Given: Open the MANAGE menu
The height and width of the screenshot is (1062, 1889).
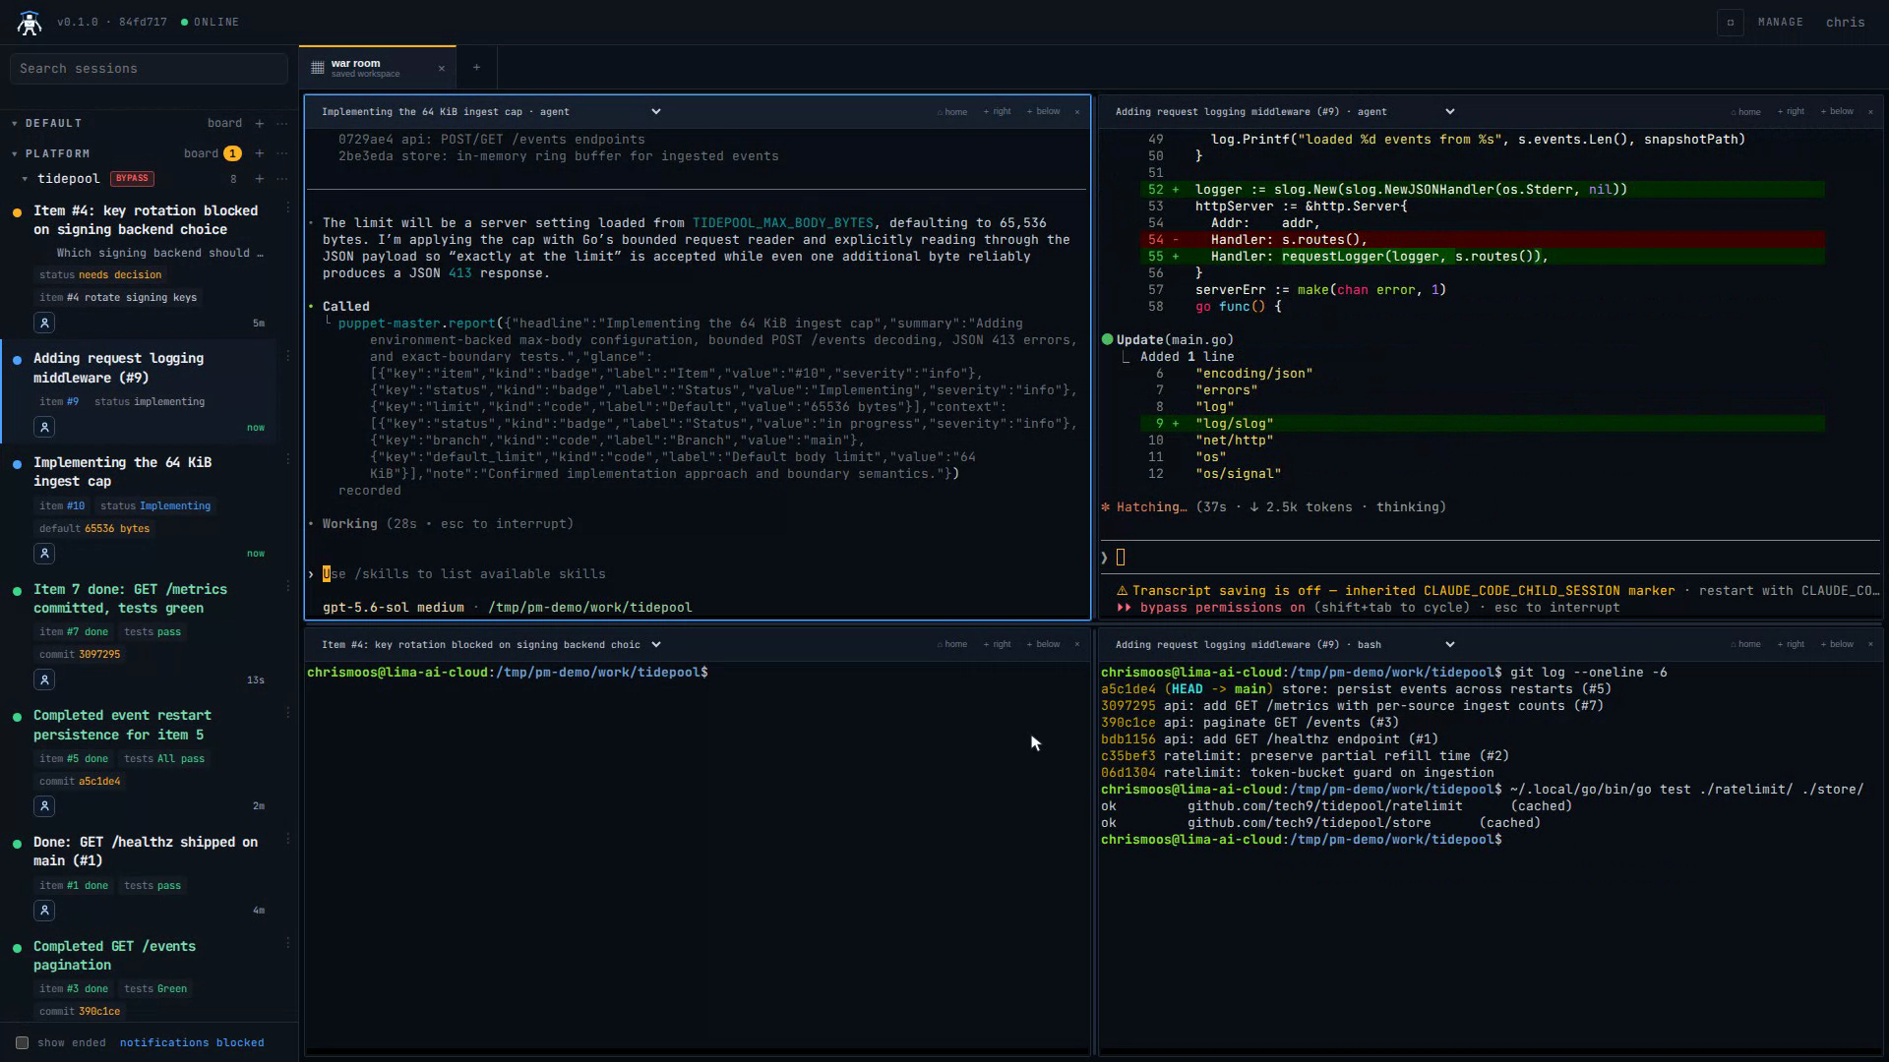Looking at the screenshot, I should (1780, 23).
